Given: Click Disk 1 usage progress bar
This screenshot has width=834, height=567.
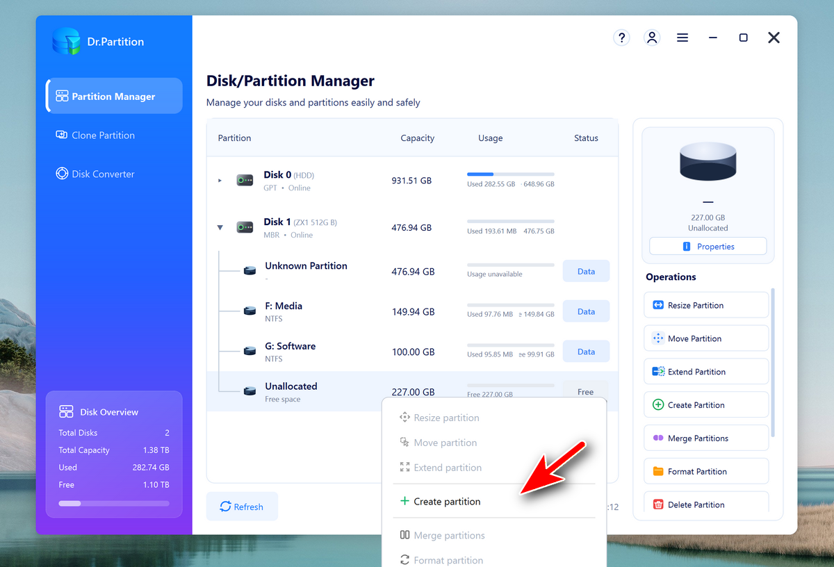Looking at the screenshot, I should point(511,221).
